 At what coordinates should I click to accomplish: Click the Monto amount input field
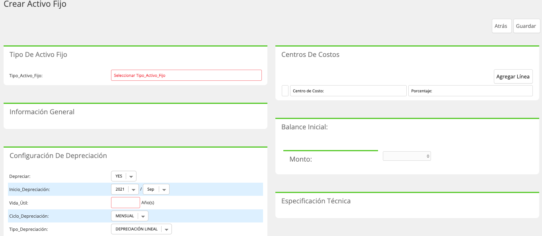(x=407, y=156)
